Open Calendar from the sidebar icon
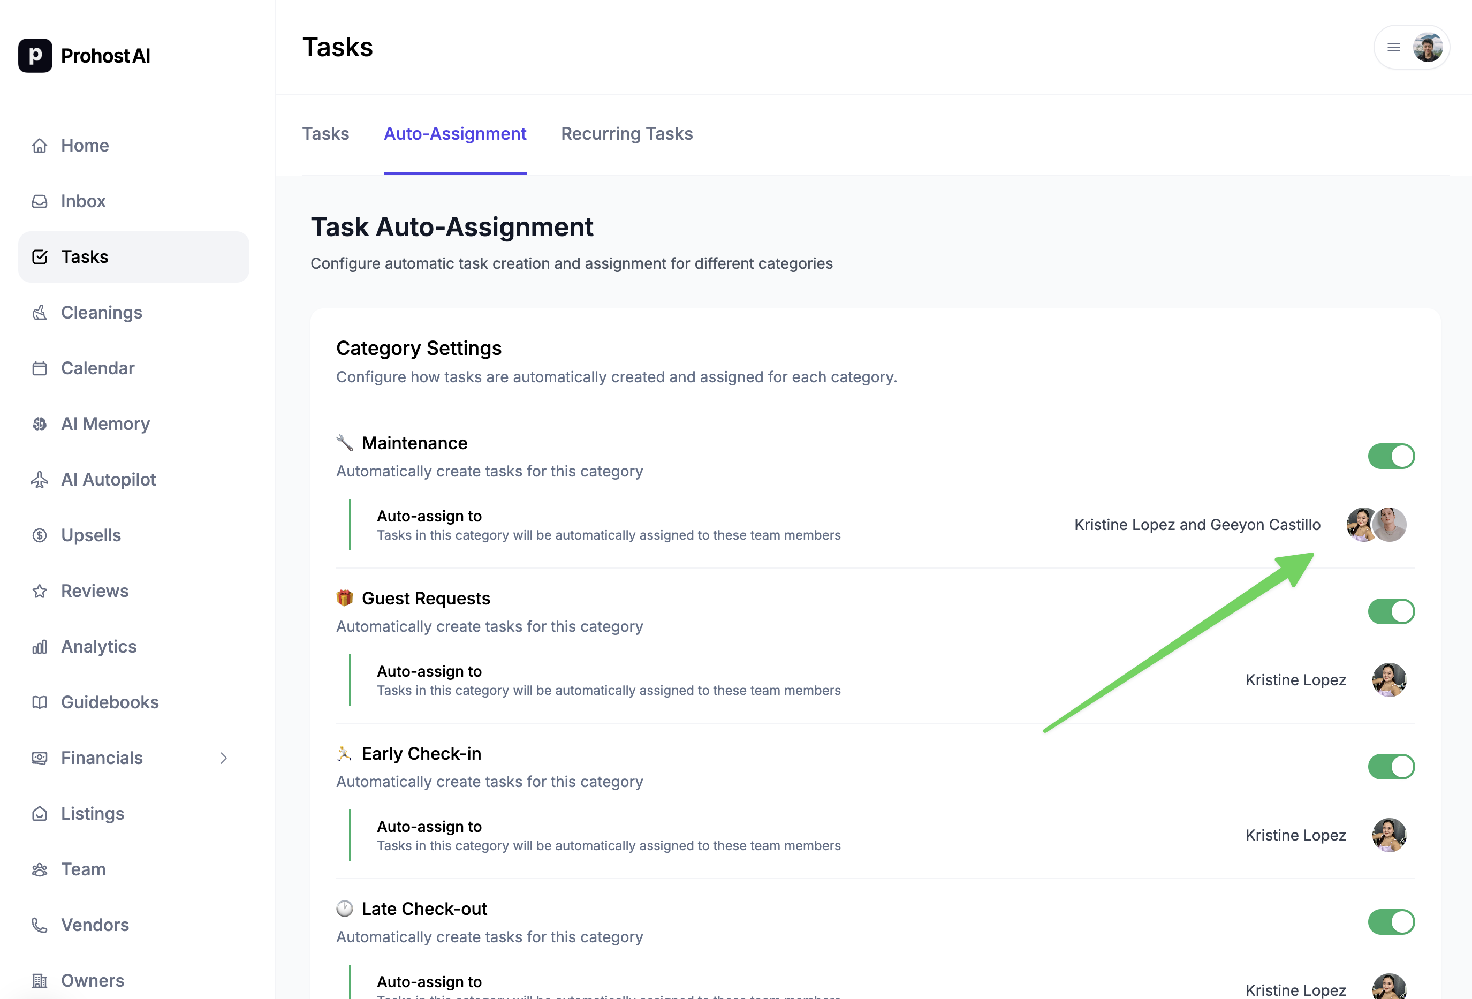1472x999 pixels. pyautogui.click(x=39, y=368)
